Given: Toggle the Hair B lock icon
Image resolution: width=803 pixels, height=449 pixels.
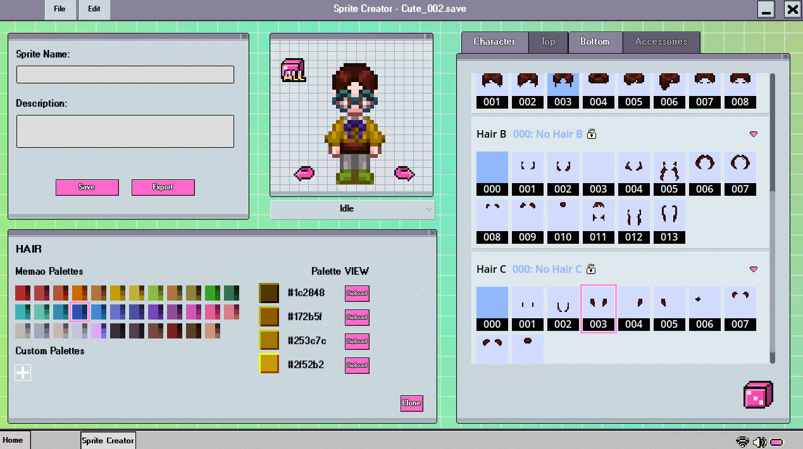Looking at the screenshot, I should pos(592,134).
